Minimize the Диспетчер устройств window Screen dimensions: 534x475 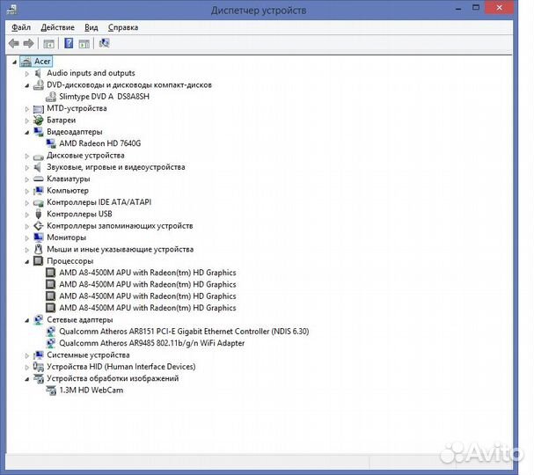[x=458, y=8]
